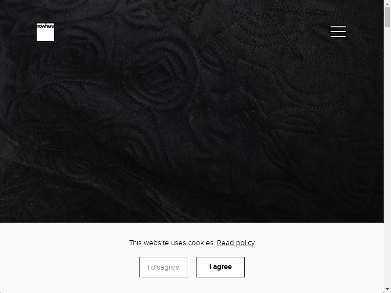Screen dimensions: 391x293
Task: Expand the site navigation via three-line icon
Action: [x=338, y=32]
